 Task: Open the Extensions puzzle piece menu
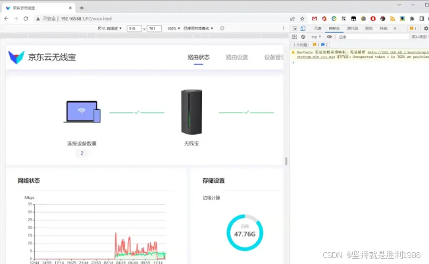click(412, 18)
